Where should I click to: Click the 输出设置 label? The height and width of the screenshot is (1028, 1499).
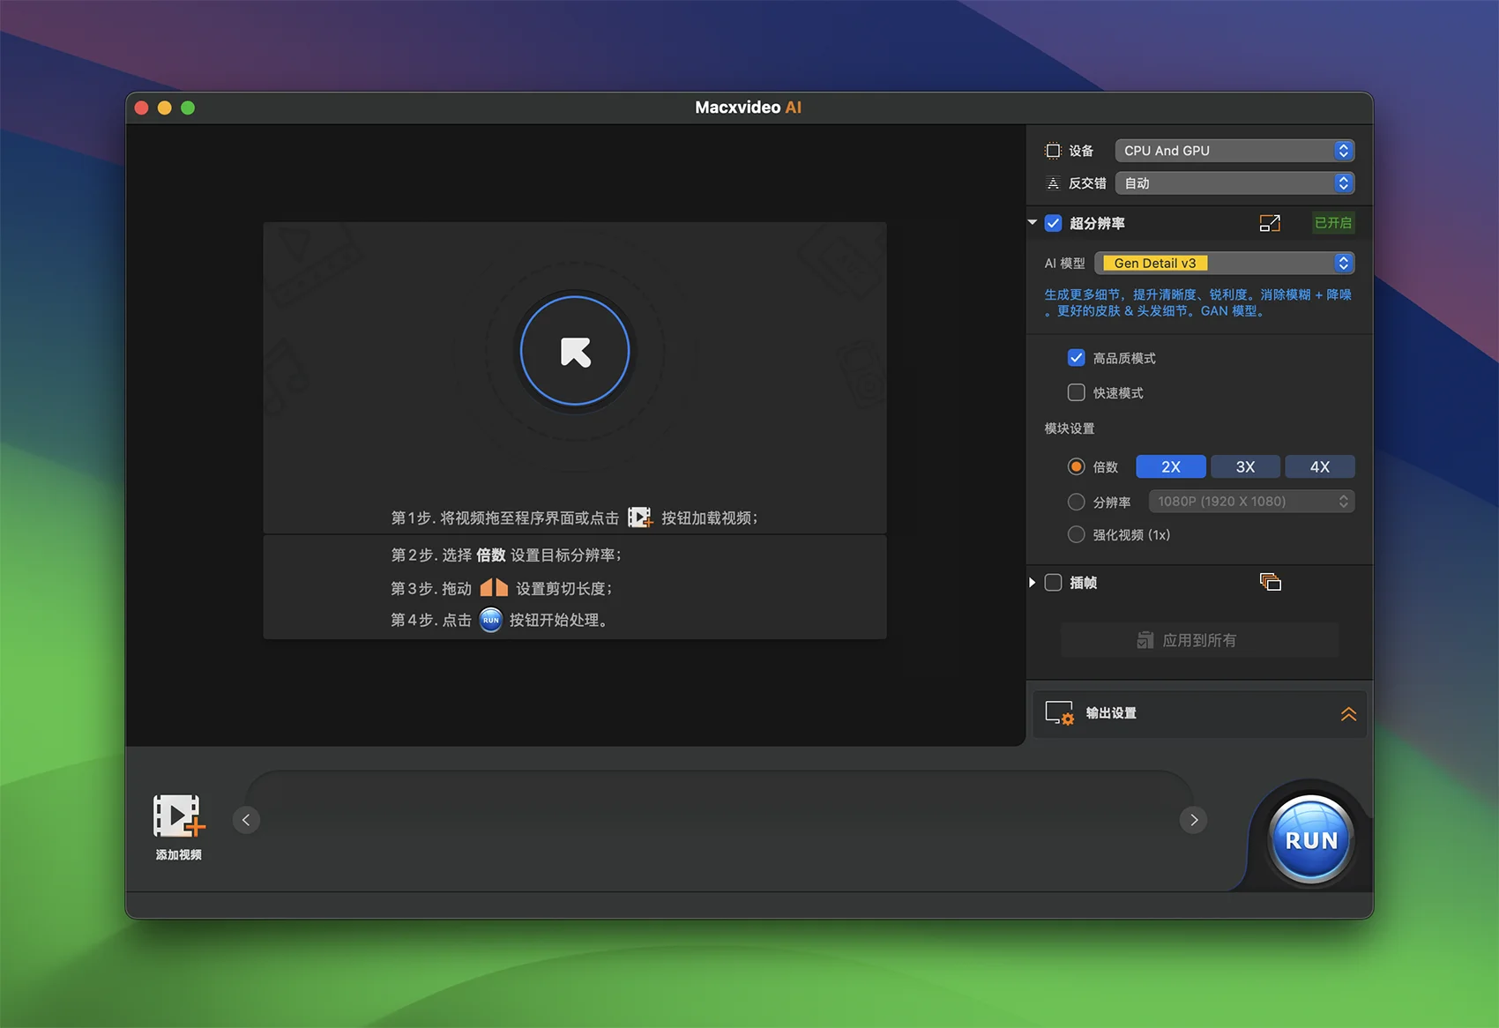point(1111,713)
